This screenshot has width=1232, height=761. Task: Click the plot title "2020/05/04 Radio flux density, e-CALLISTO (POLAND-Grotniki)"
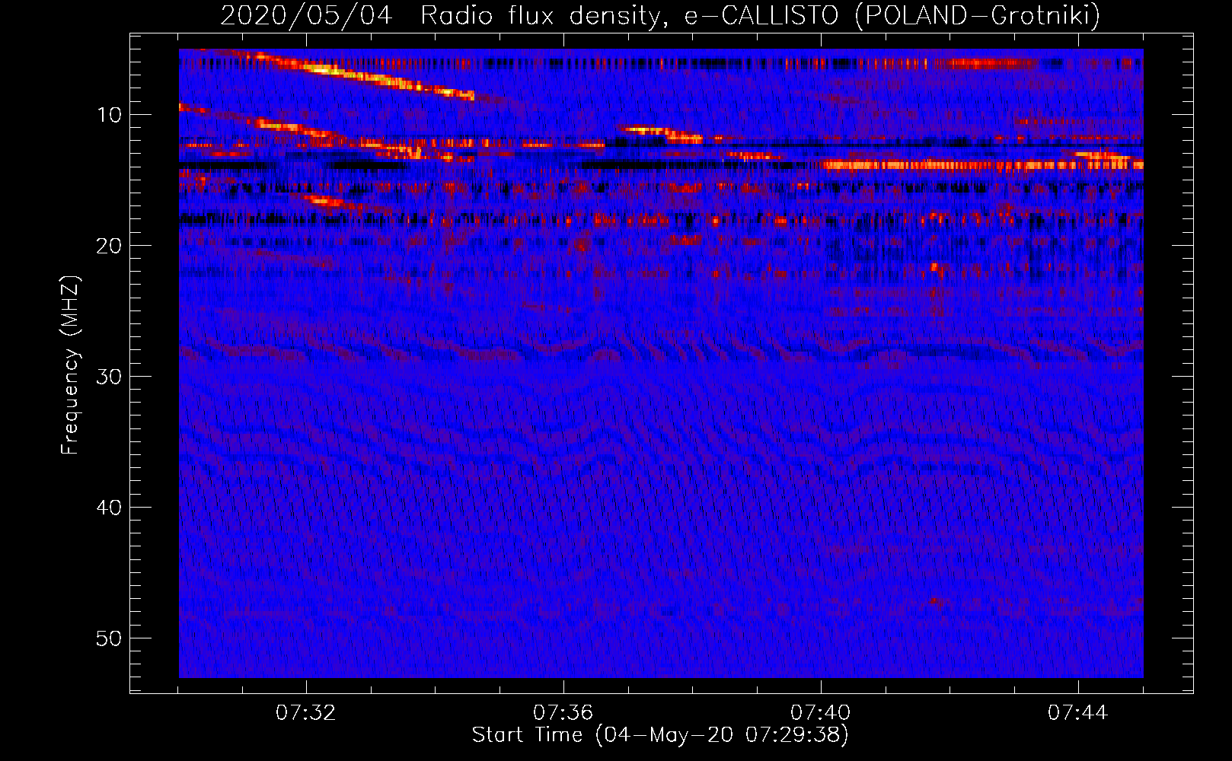coord(660,15)
